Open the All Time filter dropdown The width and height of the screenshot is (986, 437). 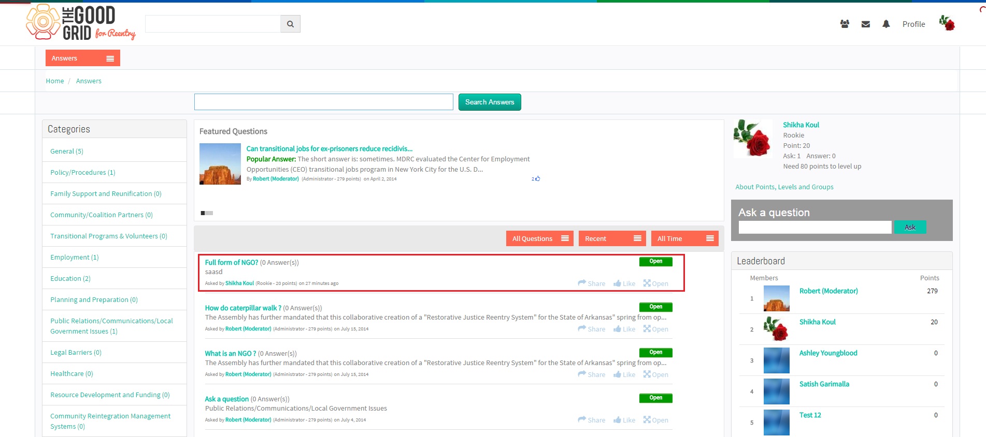coord(685,238)
